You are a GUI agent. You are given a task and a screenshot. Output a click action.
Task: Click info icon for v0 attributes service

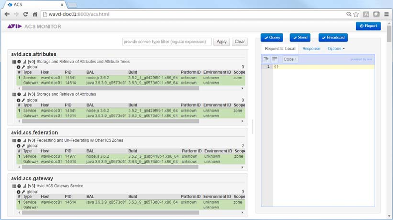point(19,61)
